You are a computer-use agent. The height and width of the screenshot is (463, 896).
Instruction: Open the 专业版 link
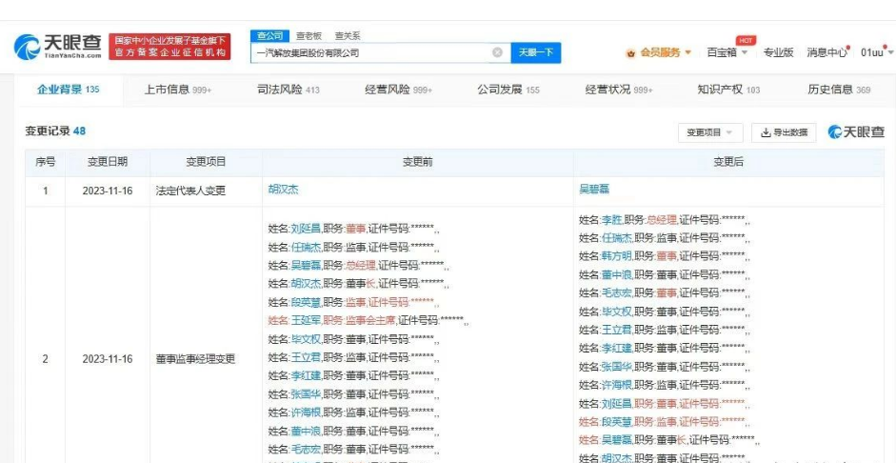pos(778,52)
